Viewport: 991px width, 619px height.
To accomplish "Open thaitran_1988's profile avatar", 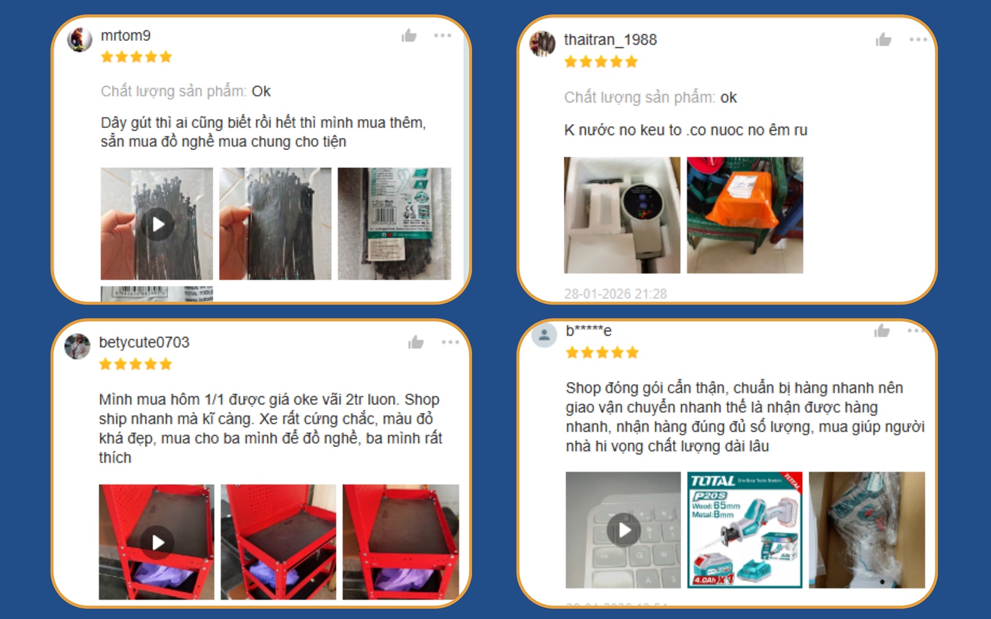I will tap(542, 44).
